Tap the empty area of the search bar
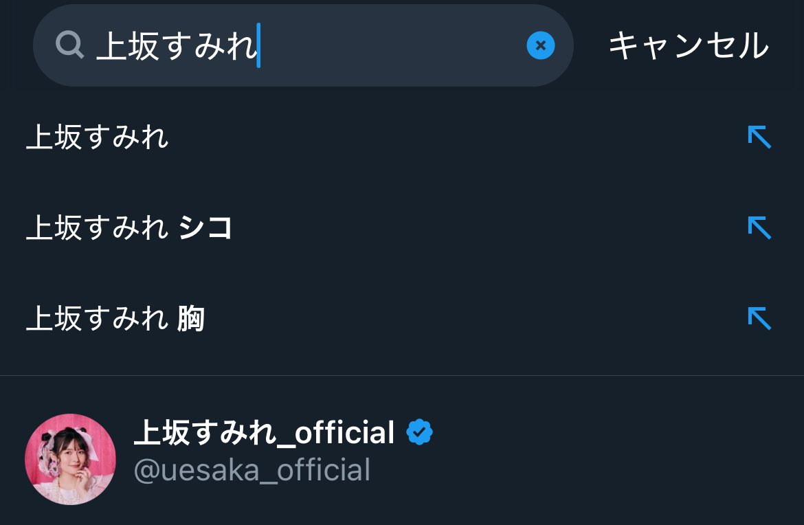804x525 pixels. pos(392,45)
